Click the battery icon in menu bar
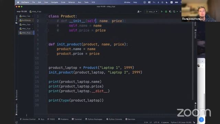This screenshot has height=124, width=220. [176, 2]
